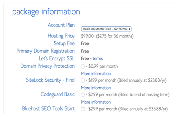Click the '$0.99 per month' text
The height and width of the screenshot is (115, 177).
(x=103, y=66)
